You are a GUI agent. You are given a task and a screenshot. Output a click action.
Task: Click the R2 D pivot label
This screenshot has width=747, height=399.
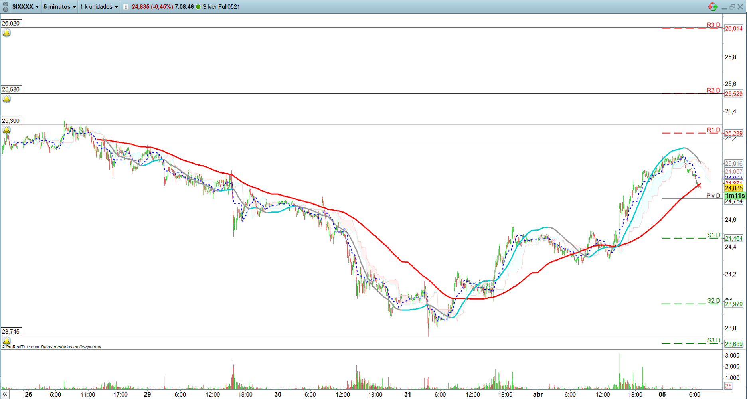[x=713, y=90]
